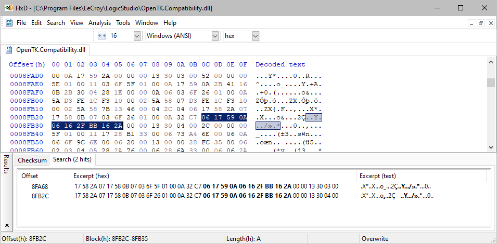Open the Help menu
The width and height of the screenshot is (497, 244).
(170, 23)
